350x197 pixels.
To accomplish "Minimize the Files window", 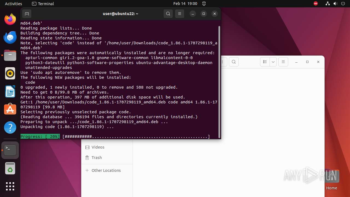I will 296,62.
